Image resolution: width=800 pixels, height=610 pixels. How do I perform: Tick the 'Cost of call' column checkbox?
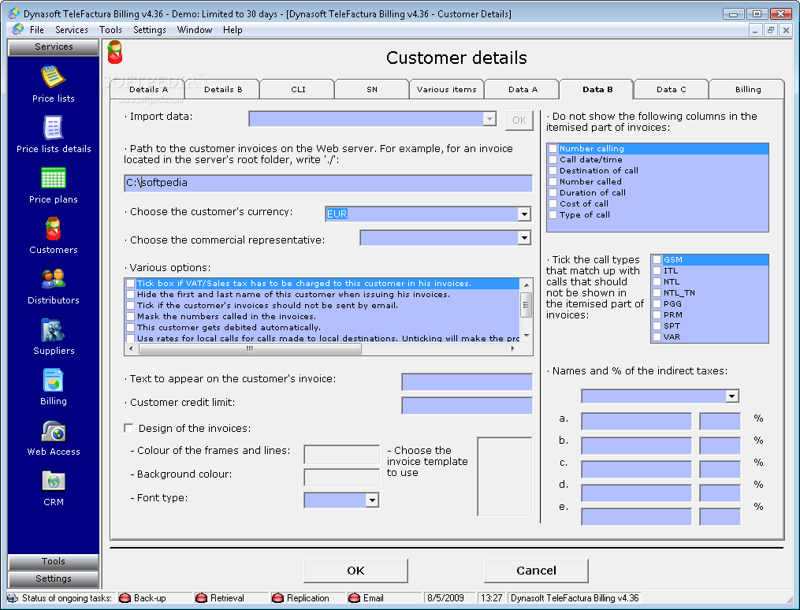pos(553,204)
